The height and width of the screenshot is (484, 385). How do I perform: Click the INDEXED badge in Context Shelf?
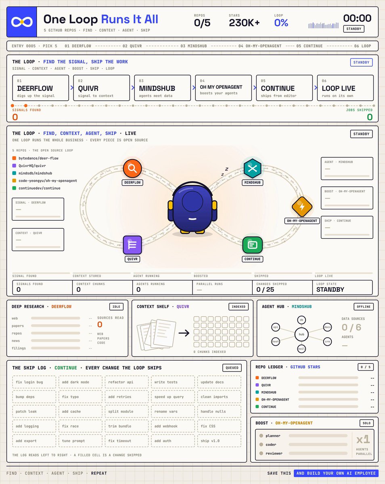point(239,307)
